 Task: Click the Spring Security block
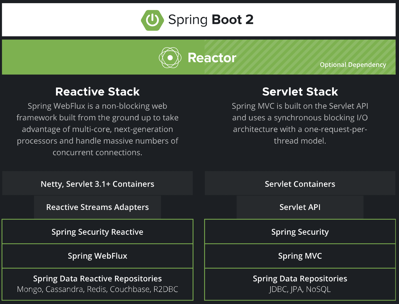[300, 232]
